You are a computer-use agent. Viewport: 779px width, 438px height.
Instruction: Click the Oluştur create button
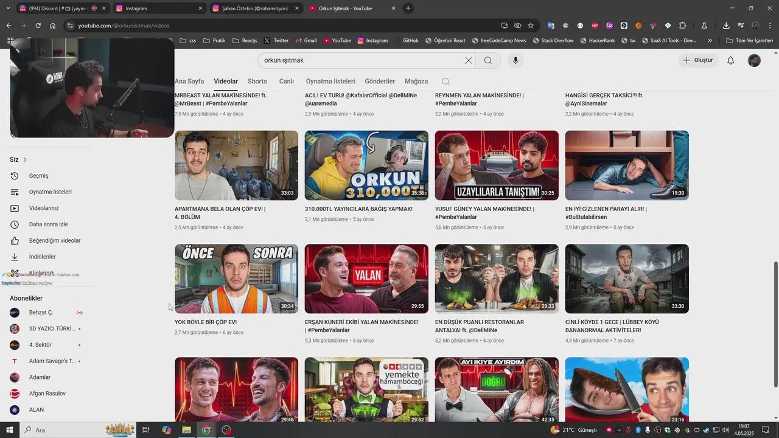click(698, 60)
